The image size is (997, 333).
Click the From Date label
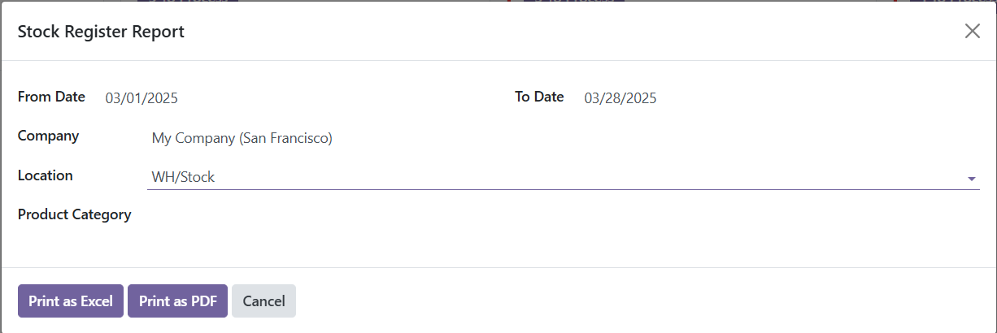pos(51,97)
